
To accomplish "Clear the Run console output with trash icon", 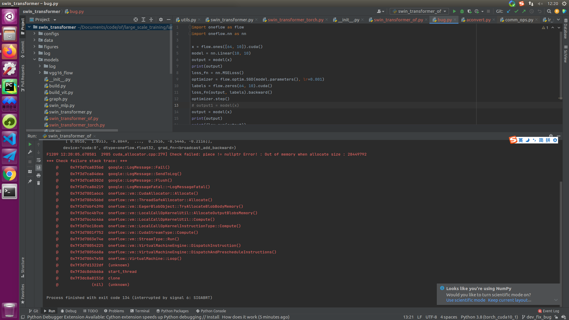I will pos(38,183).
